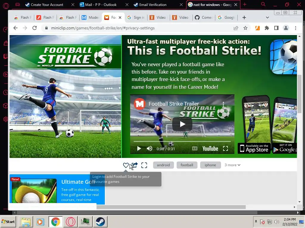This screenshot has height=228, width=305.
Task: Open the Chrome profile avatar
Action: tap(286, 28)
